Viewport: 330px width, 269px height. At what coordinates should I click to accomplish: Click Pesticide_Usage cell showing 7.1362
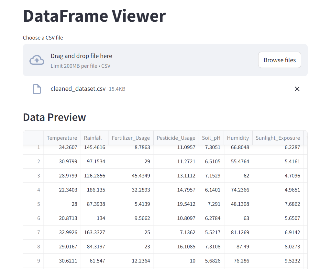coord(176,232)
